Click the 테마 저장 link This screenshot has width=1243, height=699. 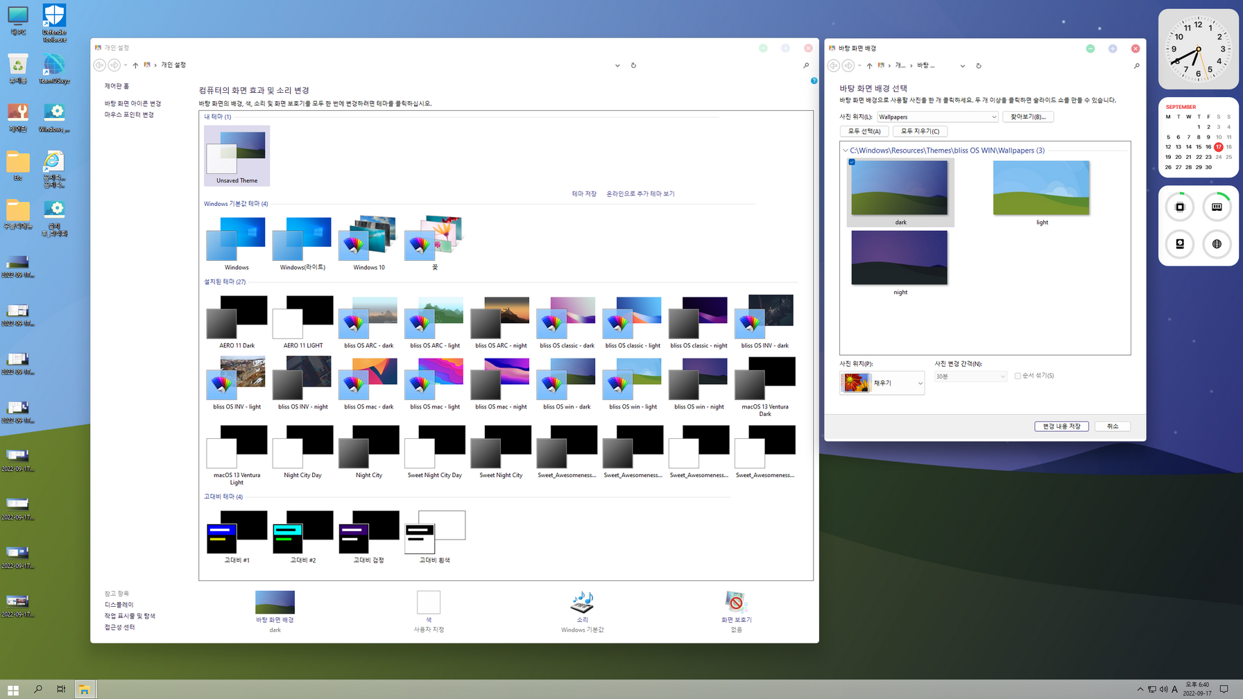(x=584, y=193)
